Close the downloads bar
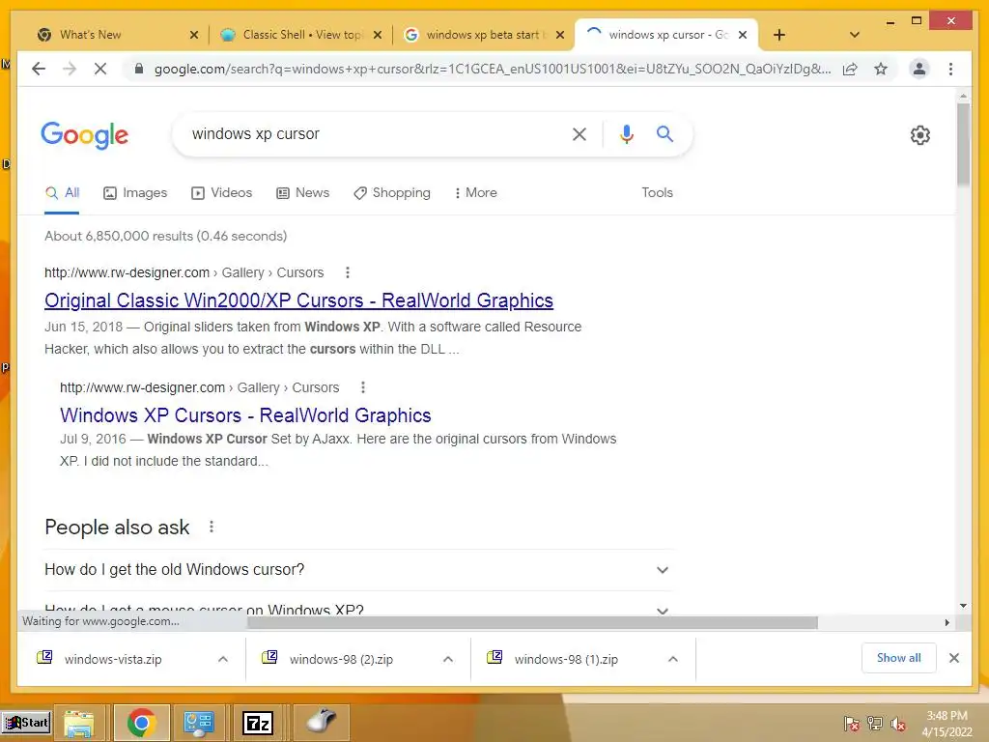989x742 pixels. [x=954, y=658]
